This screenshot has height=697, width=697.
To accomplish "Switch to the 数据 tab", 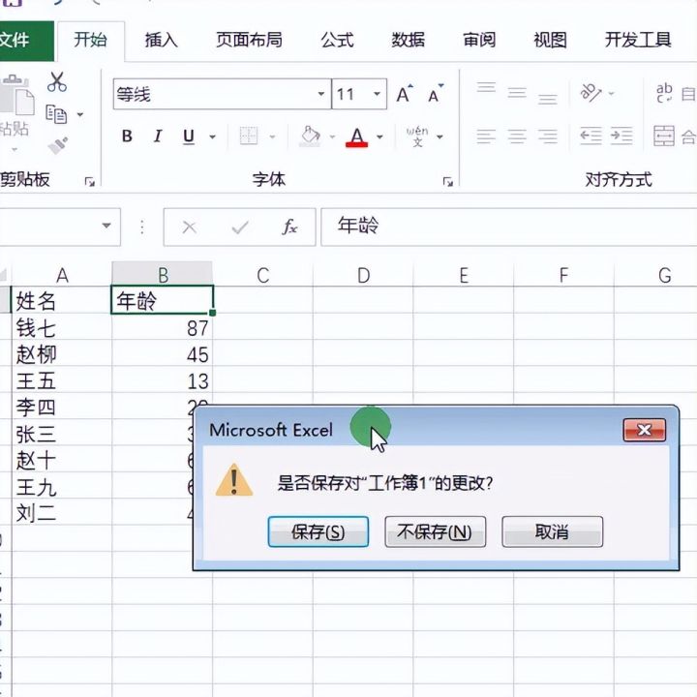I will pos(409,41).
